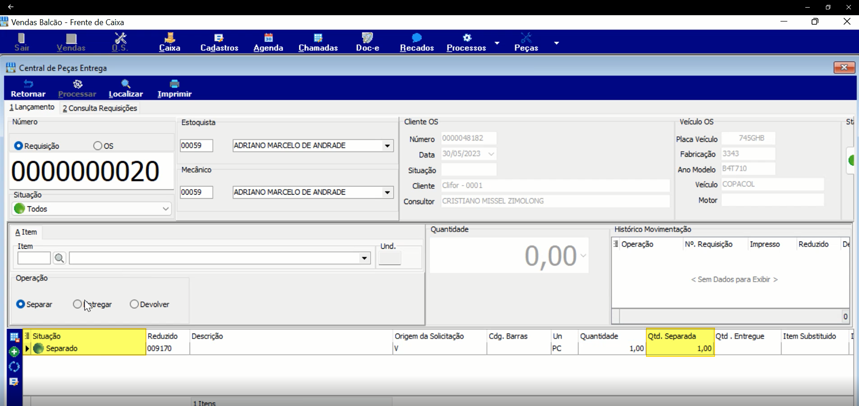Switch to the Consulta Requisições tab
This screenshot has height=406, width=859.
coord(100,108)
